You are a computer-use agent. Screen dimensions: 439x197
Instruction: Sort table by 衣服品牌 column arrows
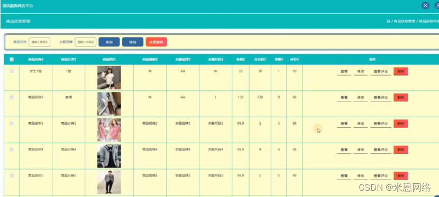[x=189, y=60]
